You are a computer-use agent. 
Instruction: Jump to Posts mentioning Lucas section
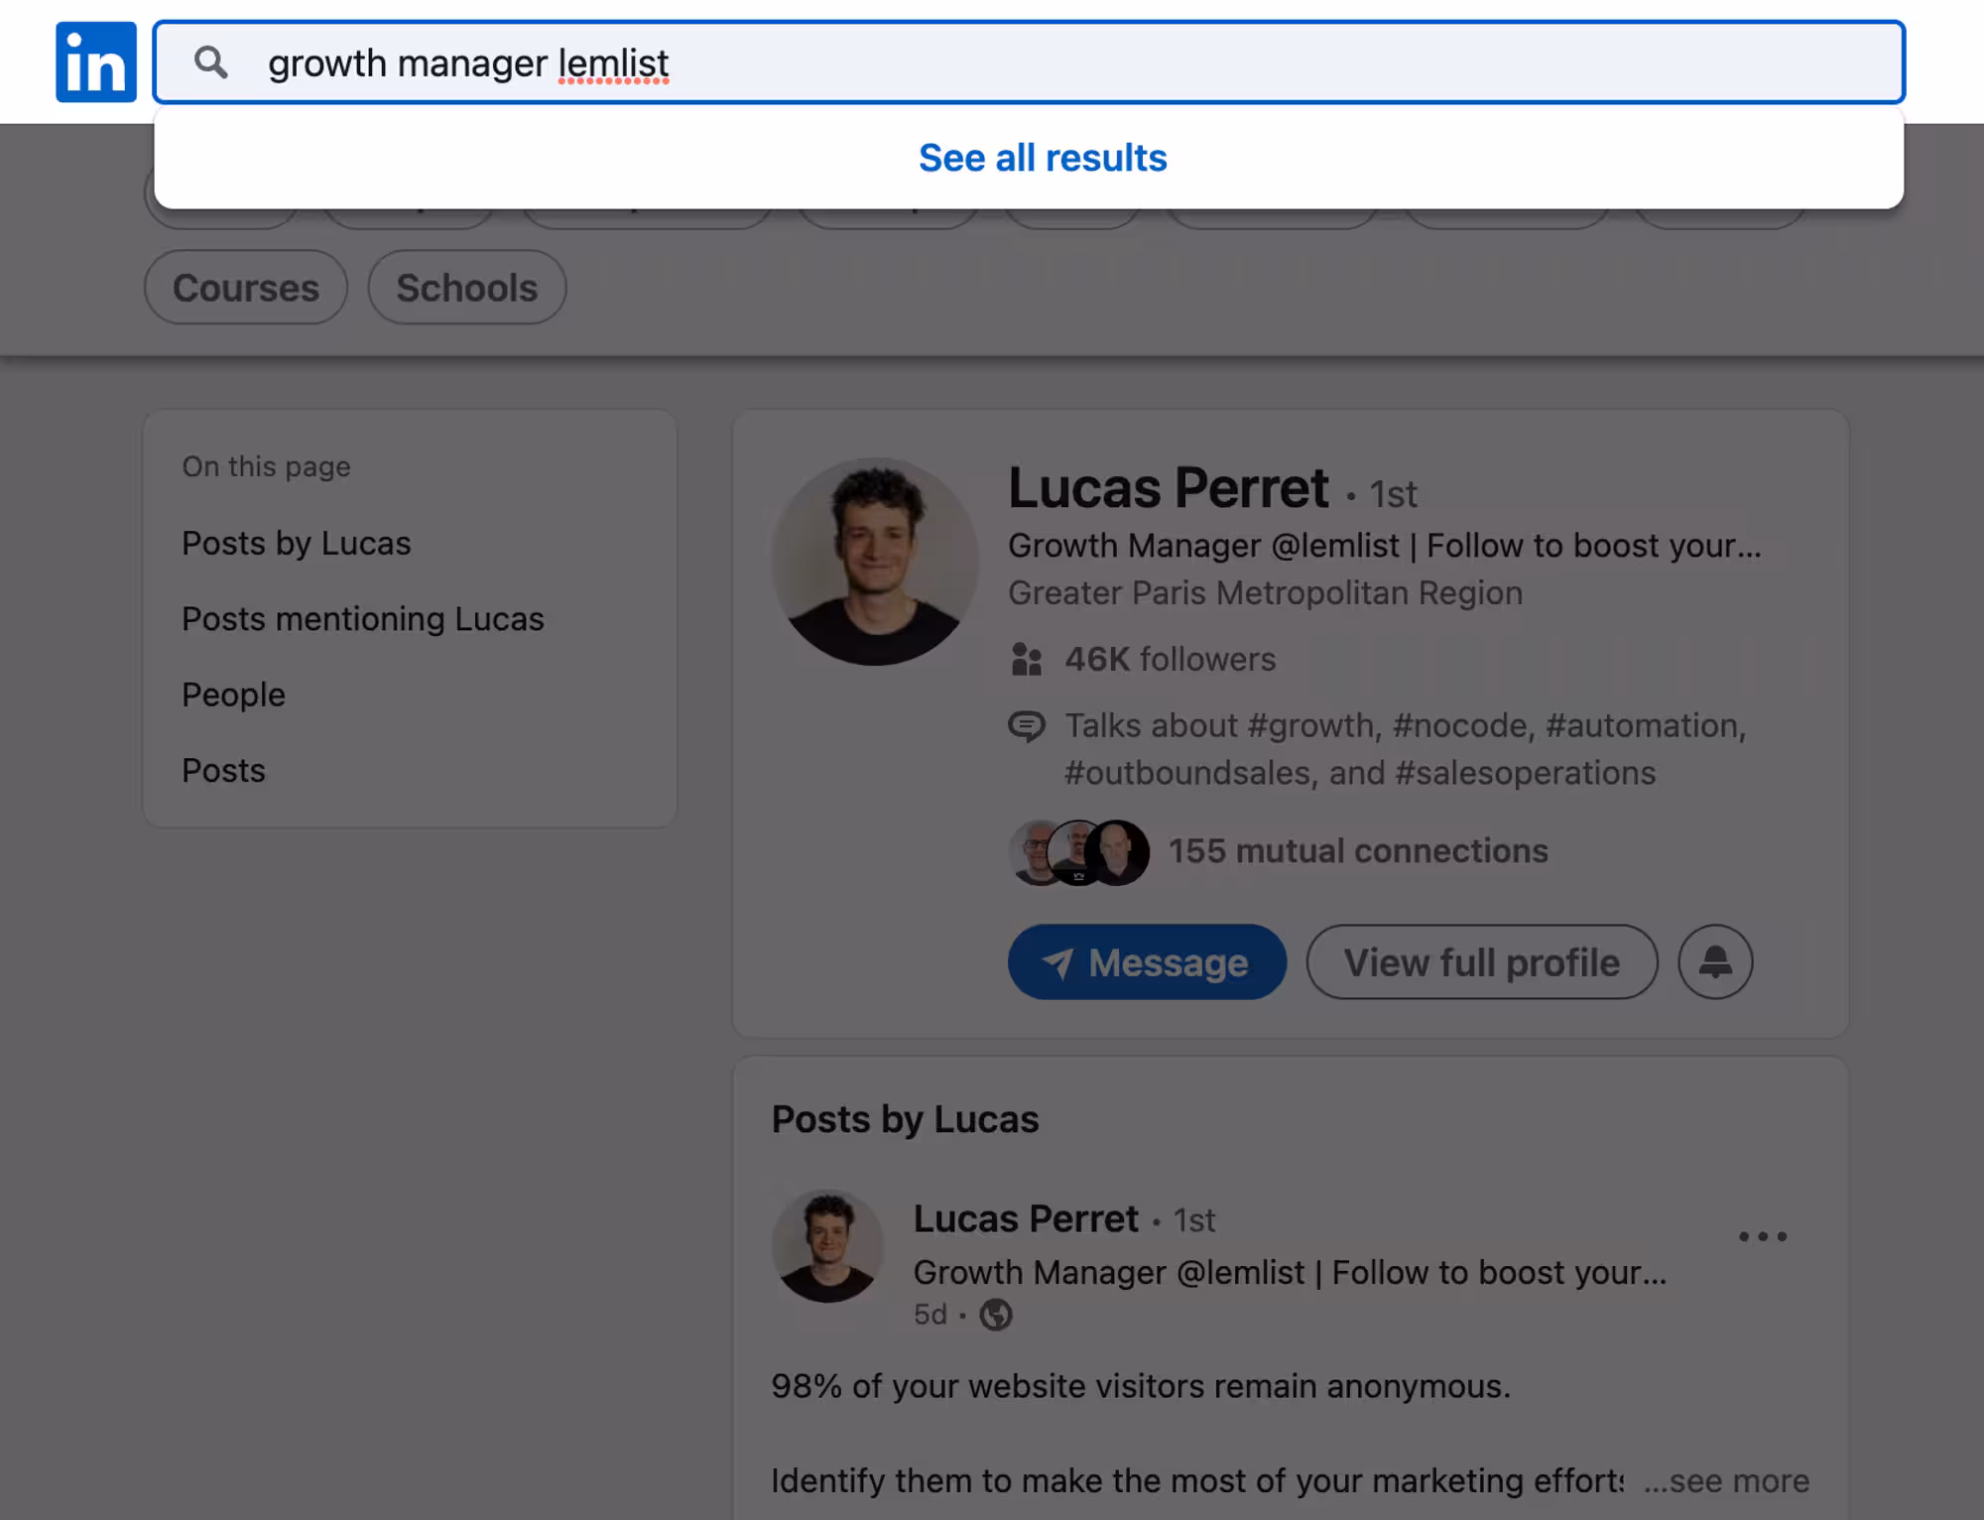click(362, 619)
